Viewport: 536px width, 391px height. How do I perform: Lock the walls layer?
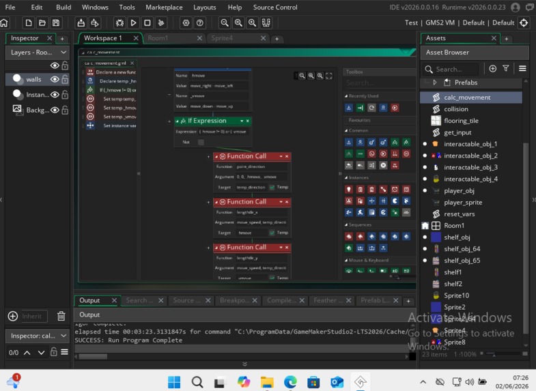point(65,79)
